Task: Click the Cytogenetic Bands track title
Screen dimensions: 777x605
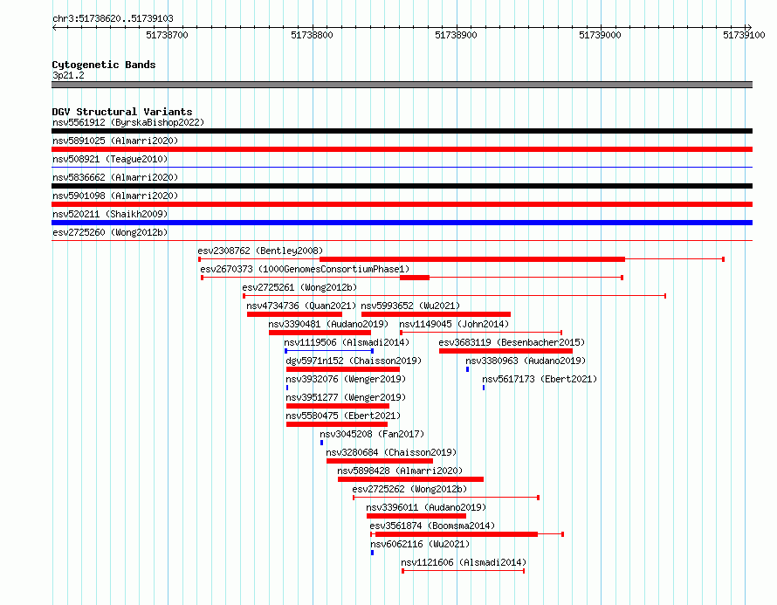Action: [104, 65]
